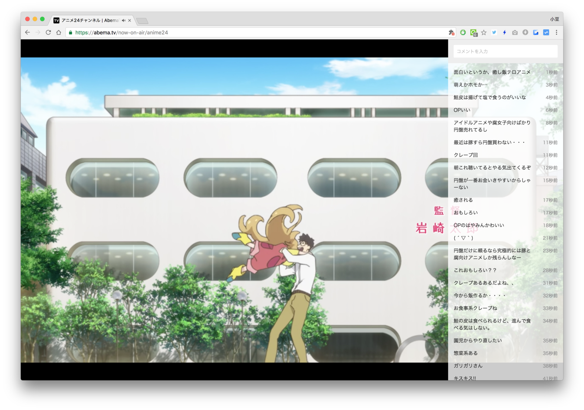This screenshot has width=584, height=410.
Task: Click the comment 園児からやり直したい
Action: [x=477, y=340]
